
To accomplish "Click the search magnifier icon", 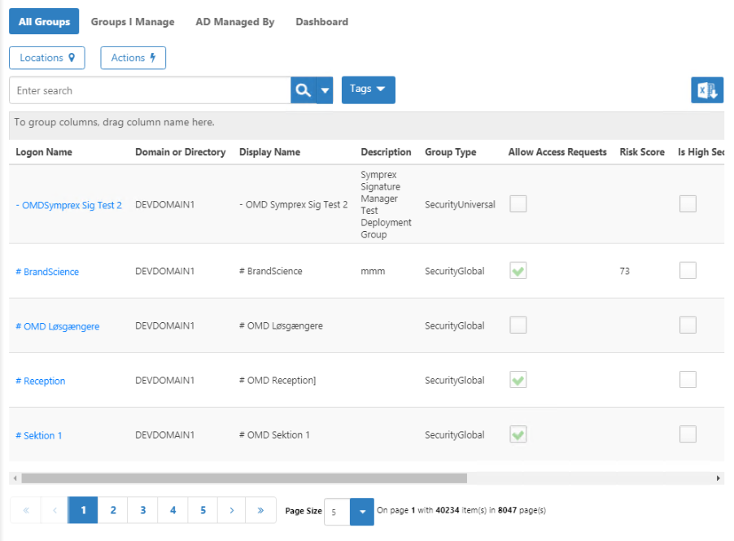I will point(302,89).
